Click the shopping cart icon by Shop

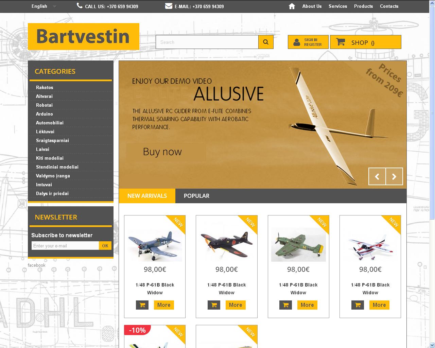[x=340, y=41]
